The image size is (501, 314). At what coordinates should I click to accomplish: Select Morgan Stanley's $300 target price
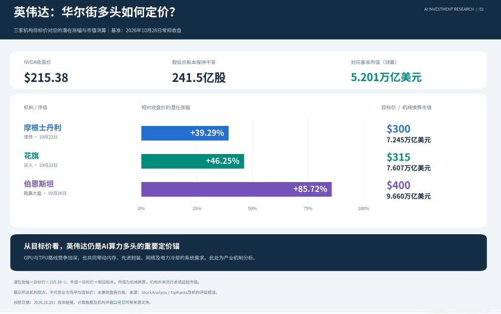pyautogui.click(x=399, y=129)
